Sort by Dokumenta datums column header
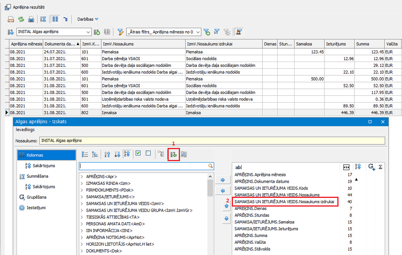The width and height of the screenshot is (402, 255). 62,44
